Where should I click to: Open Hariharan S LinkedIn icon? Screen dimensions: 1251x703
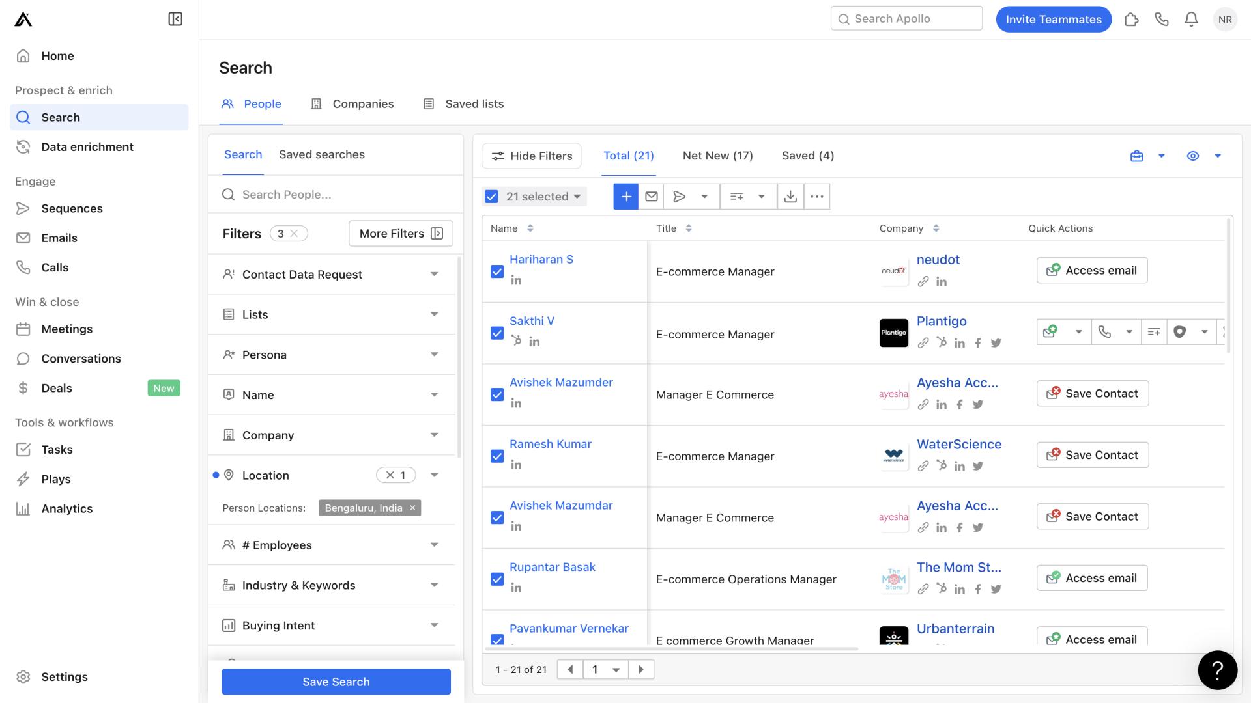click(516, 281)
